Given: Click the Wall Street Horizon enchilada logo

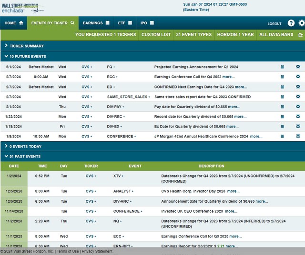Looking at the screenshot, I should click(22, 9).
